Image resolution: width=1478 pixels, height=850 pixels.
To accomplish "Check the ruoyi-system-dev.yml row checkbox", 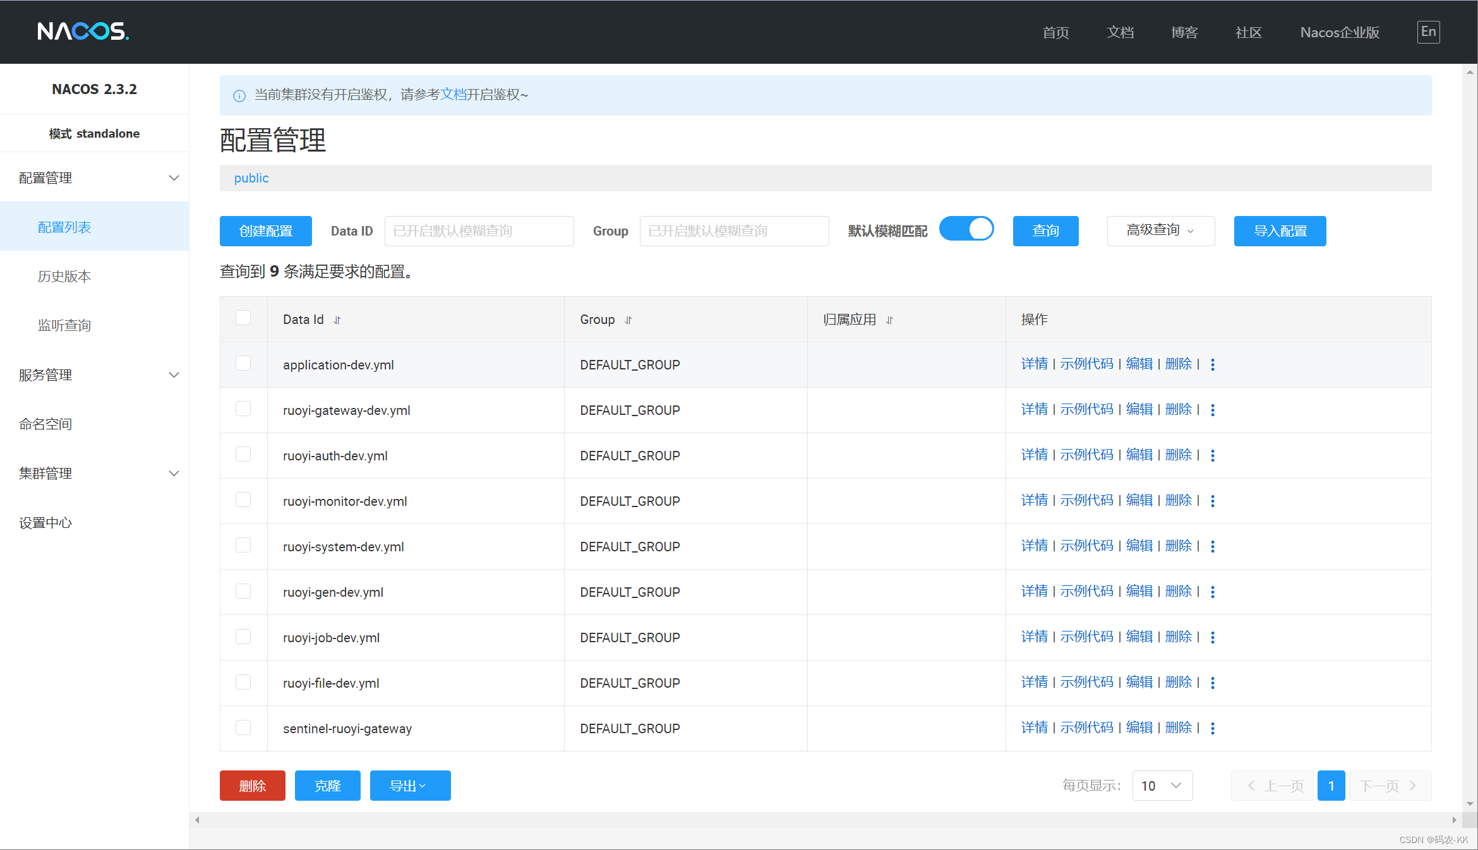I will point(243,545).
